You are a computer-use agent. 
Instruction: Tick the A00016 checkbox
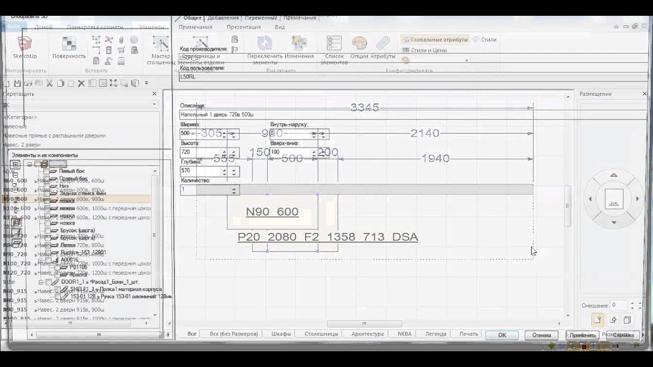coord(49,260)
